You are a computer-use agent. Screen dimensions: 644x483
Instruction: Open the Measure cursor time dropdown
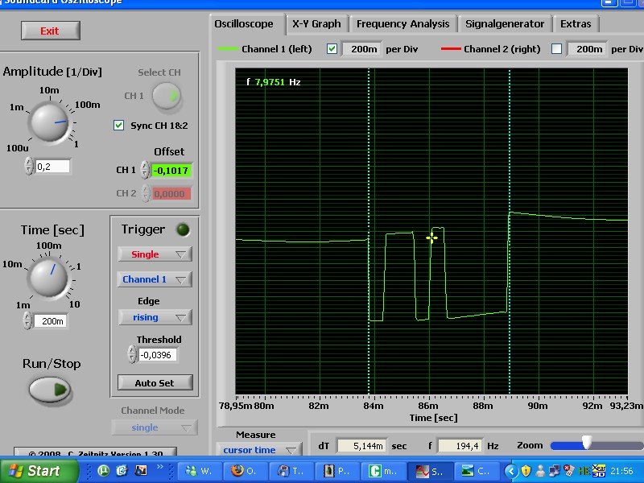(258, 450)
